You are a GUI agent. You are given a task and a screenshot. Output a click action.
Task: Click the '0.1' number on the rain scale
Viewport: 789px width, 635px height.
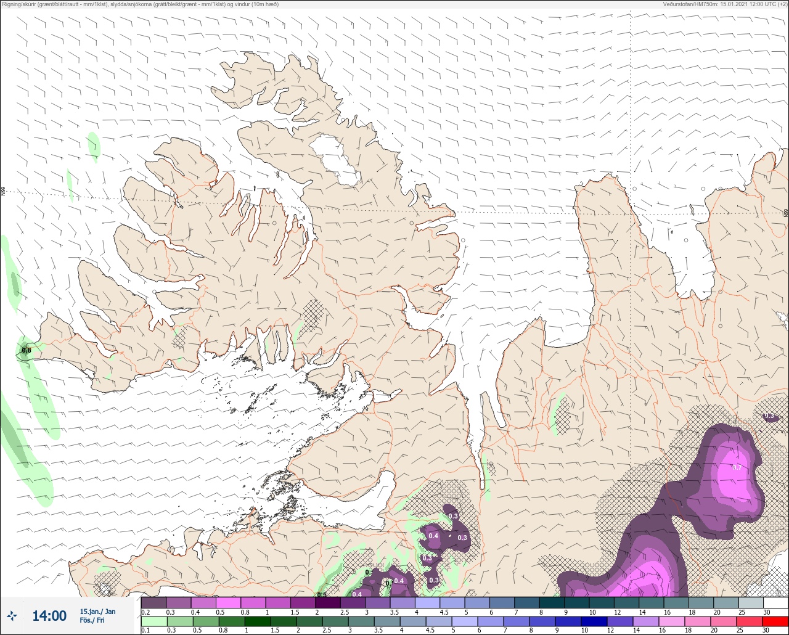[x=145, y=631]
